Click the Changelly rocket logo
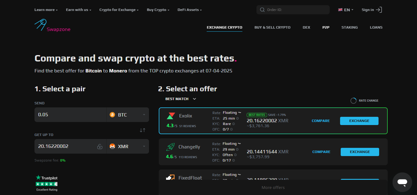The image size is (417, 195). coord(170,147)
